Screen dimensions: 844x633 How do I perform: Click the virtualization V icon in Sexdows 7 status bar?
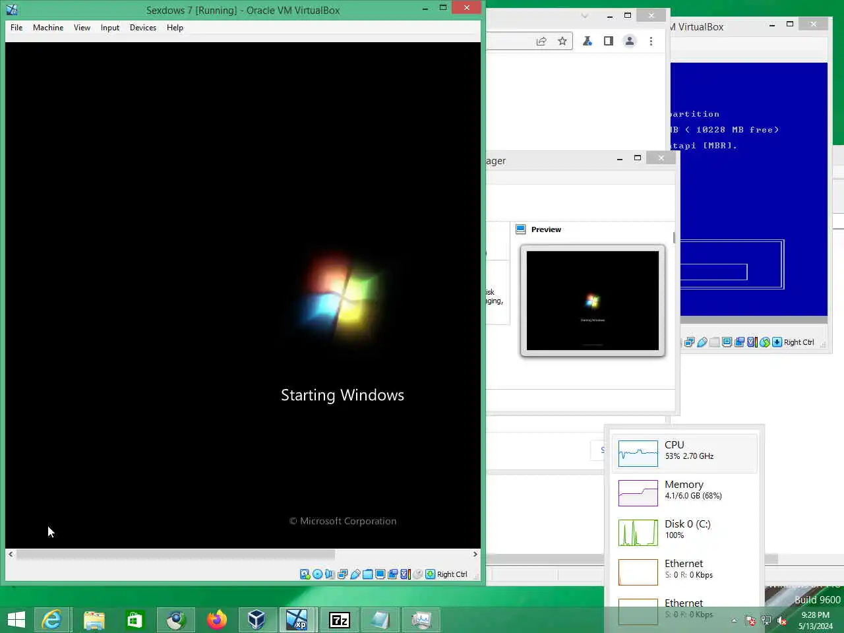coord(405,574)
